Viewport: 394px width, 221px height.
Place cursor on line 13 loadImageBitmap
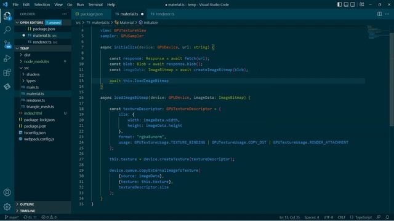[x=151, y=80]
